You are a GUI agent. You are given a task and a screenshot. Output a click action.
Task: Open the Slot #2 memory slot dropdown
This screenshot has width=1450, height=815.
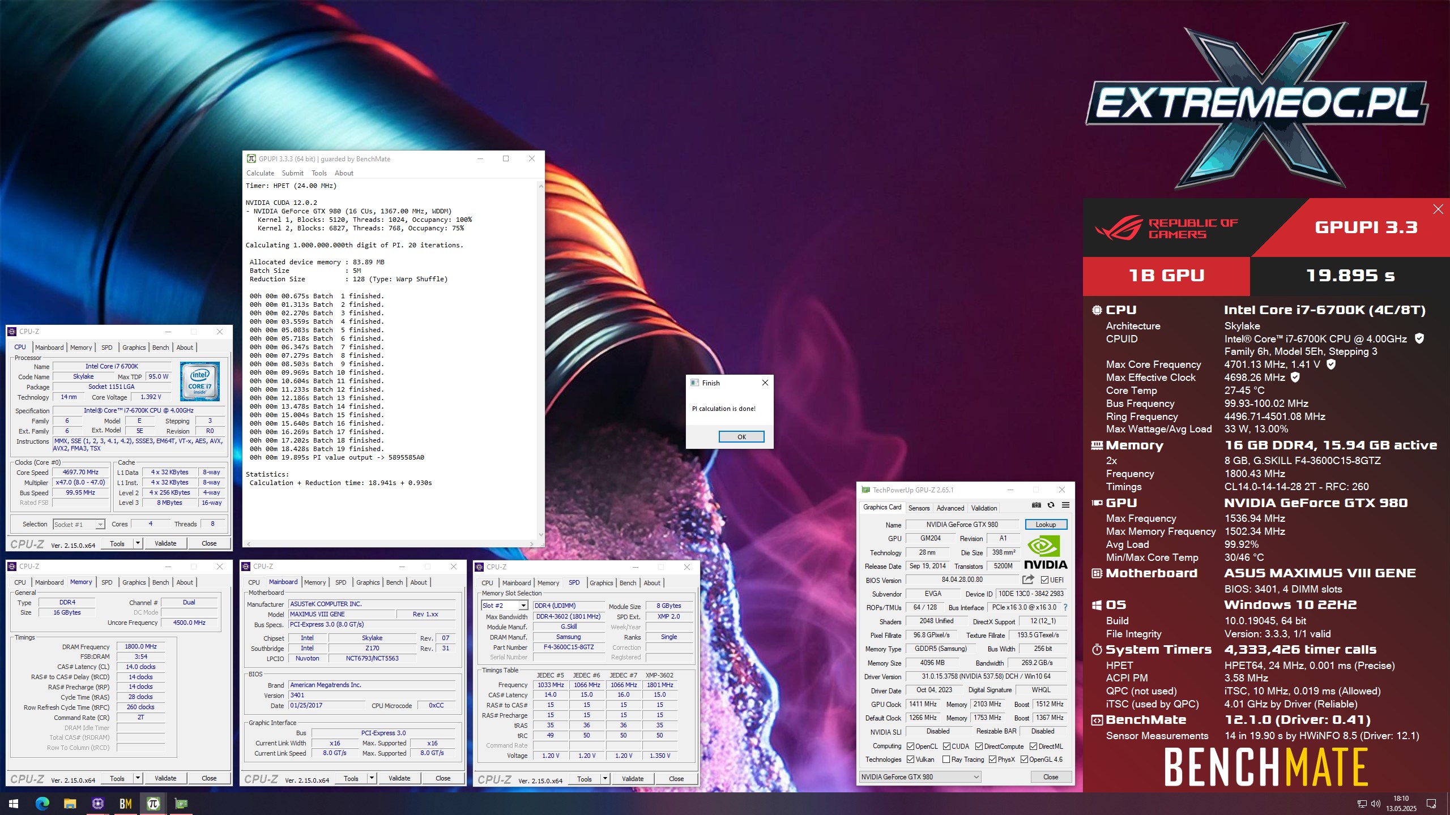(x=504, y=606)
